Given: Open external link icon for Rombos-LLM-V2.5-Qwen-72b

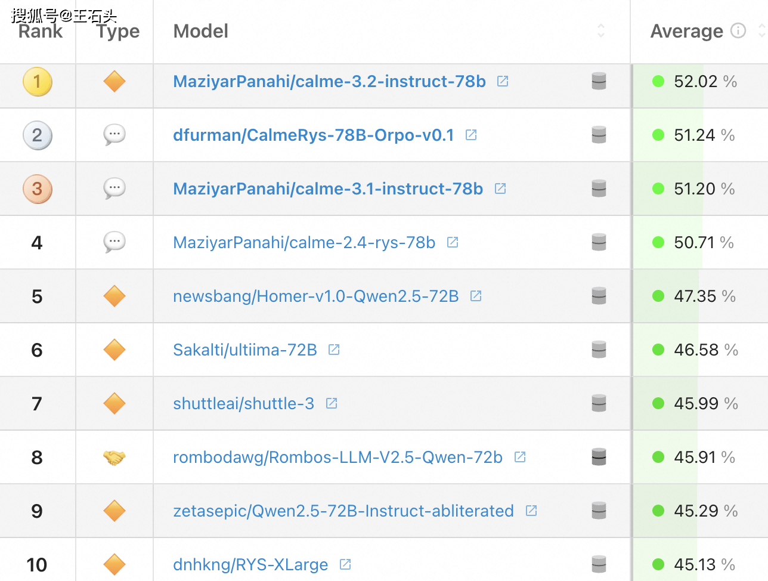Looking at the screenshot, I should point(520,457).
